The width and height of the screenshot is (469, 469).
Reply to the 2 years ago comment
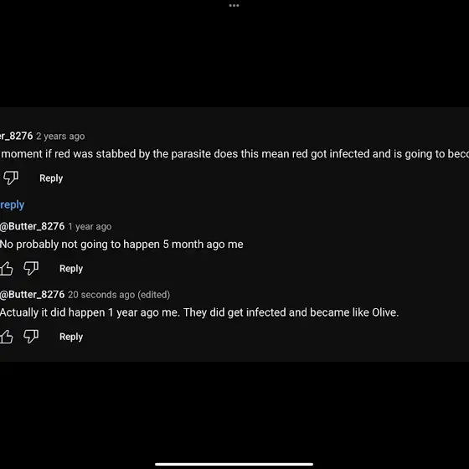click(x=51, y=178)
